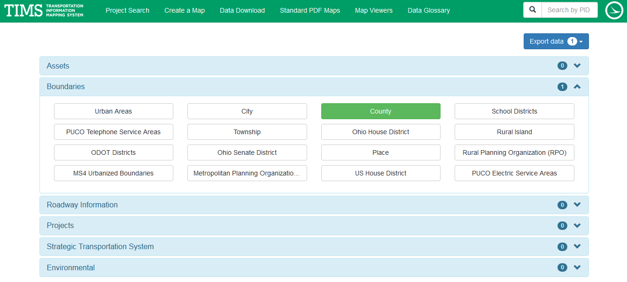Viewport: 627px width, 282px height.
Task: Click the Township boundary button
Action: 247,132
